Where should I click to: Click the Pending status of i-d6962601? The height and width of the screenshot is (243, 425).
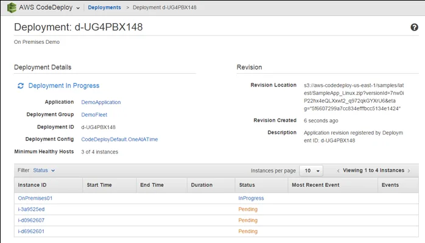(x=248, y=231)
